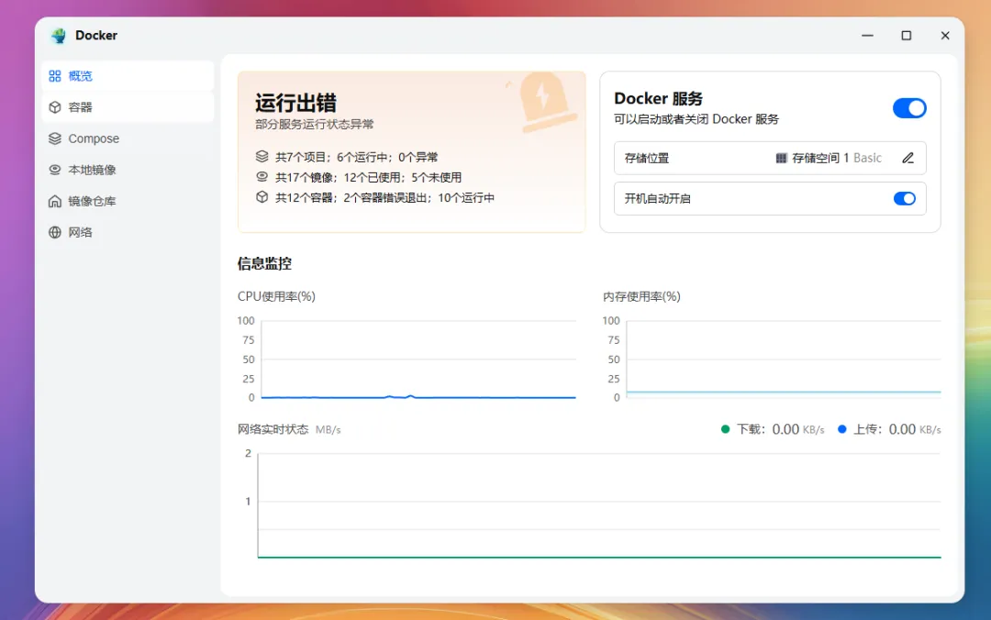This screenshot has height=620, width=991.
Task: Click the 概览 grid icon in sidebar
Action: 55,76
